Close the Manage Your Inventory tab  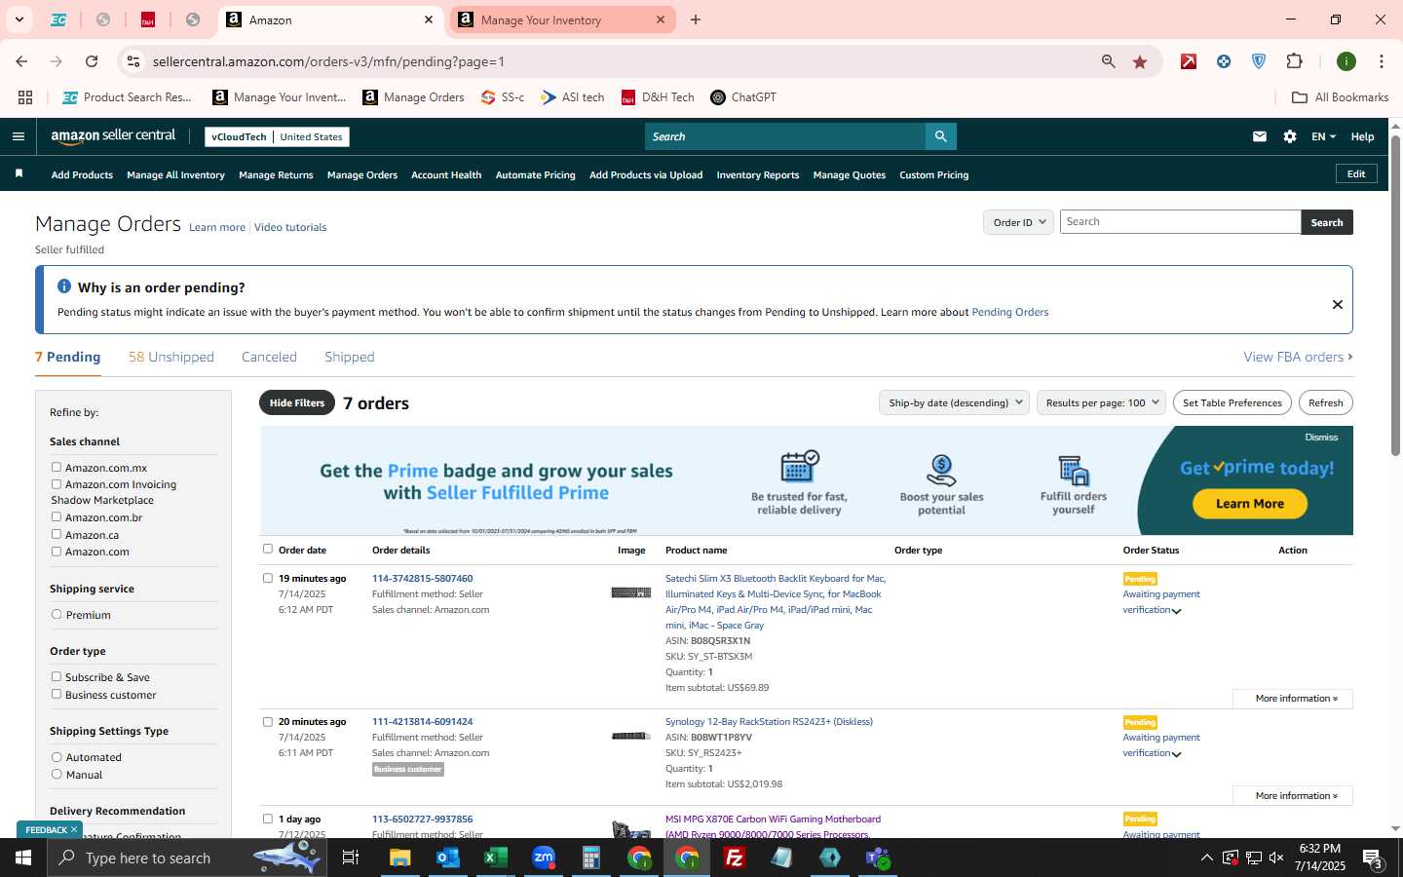click(x=661, y=19)
